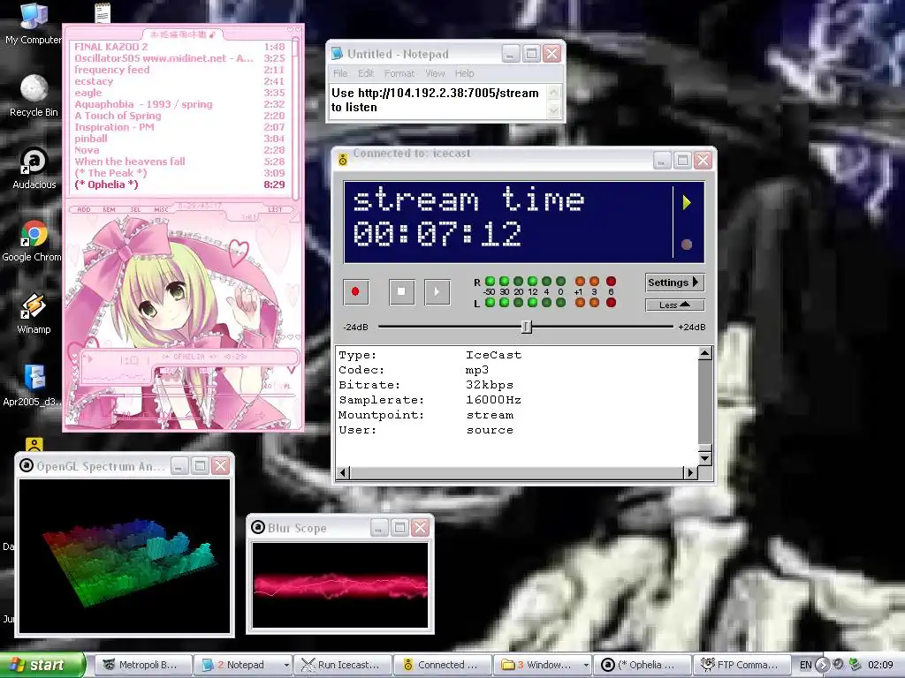Image resolution: width=905 pixels, height=678 pixels.
Task: Start streaming with the play triangle button
Action: click(x=437, y=291)
